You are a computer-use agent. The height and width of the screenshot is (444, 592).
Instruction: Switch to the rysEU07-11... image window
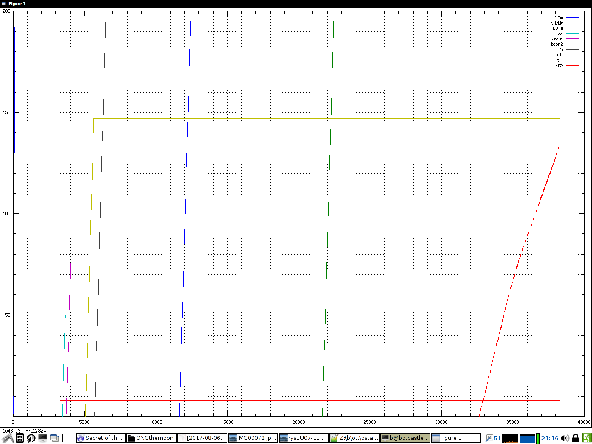(304, 438)
